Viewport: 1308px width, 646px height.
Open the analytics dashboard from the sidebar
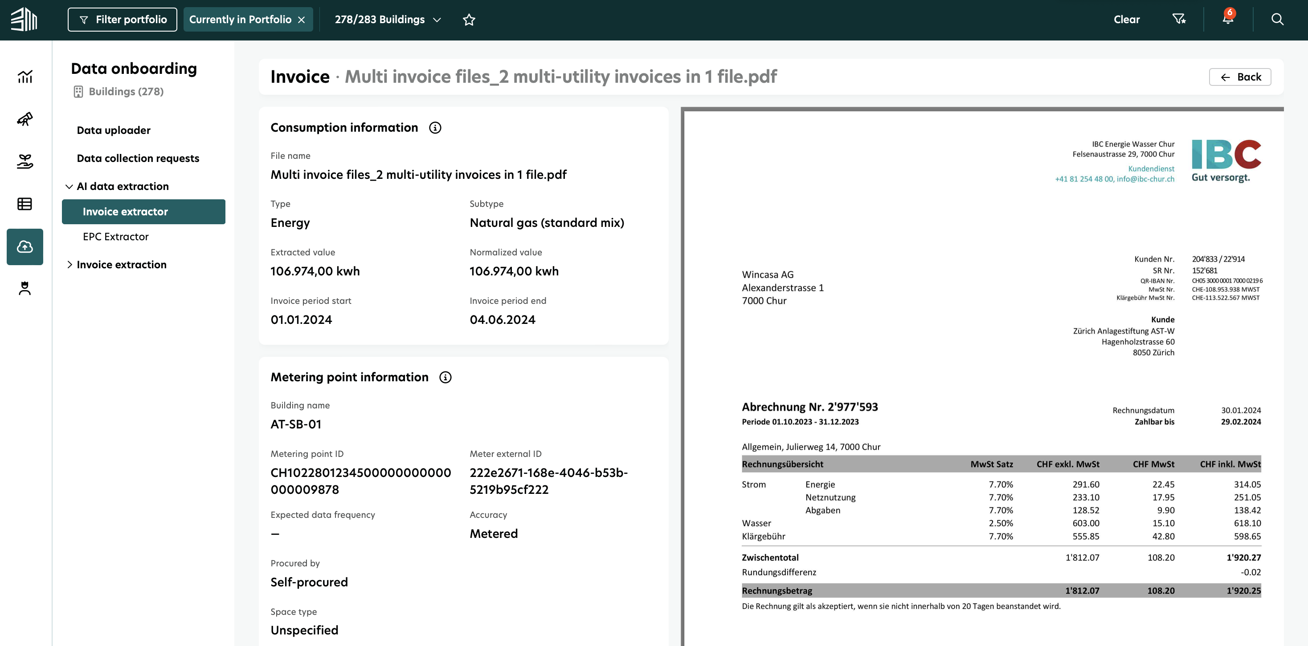click(x=25, y=77)
